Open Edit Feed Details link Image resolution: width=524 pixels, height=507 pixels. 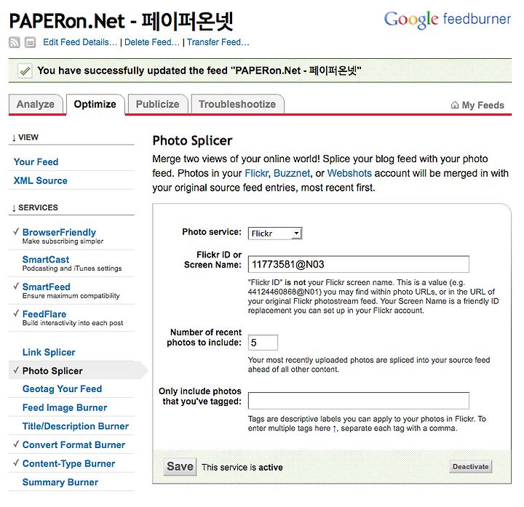click(x=80, y=42)
